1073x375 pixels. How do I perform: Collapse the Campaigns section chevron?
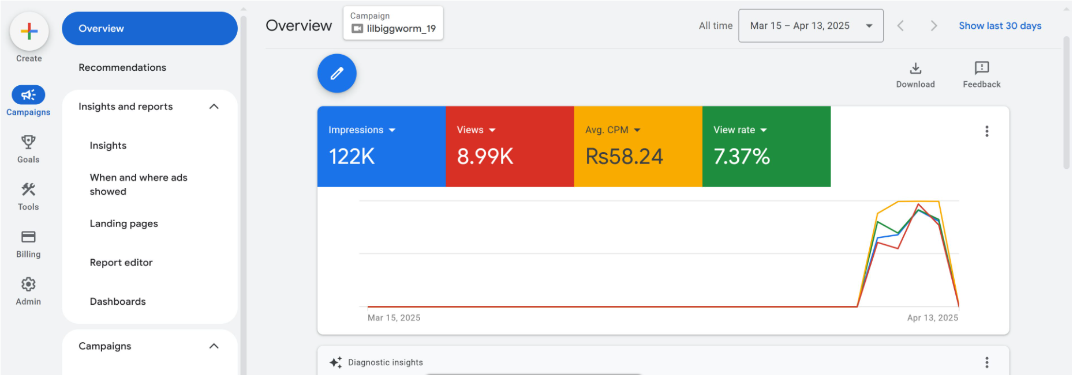pos(214,346)
